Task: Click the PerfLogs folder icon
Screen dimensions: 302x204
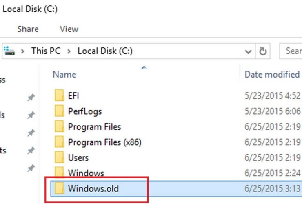Action: 59,111
